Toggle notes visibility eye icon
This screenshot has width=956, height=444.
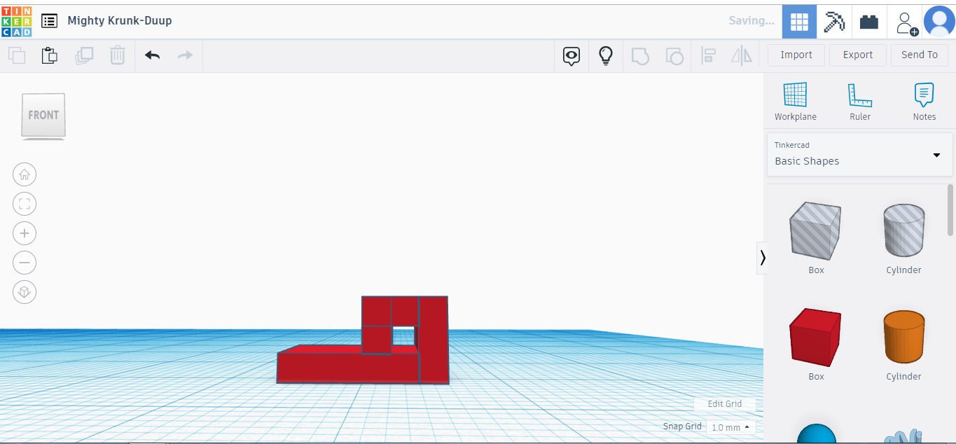572,55
